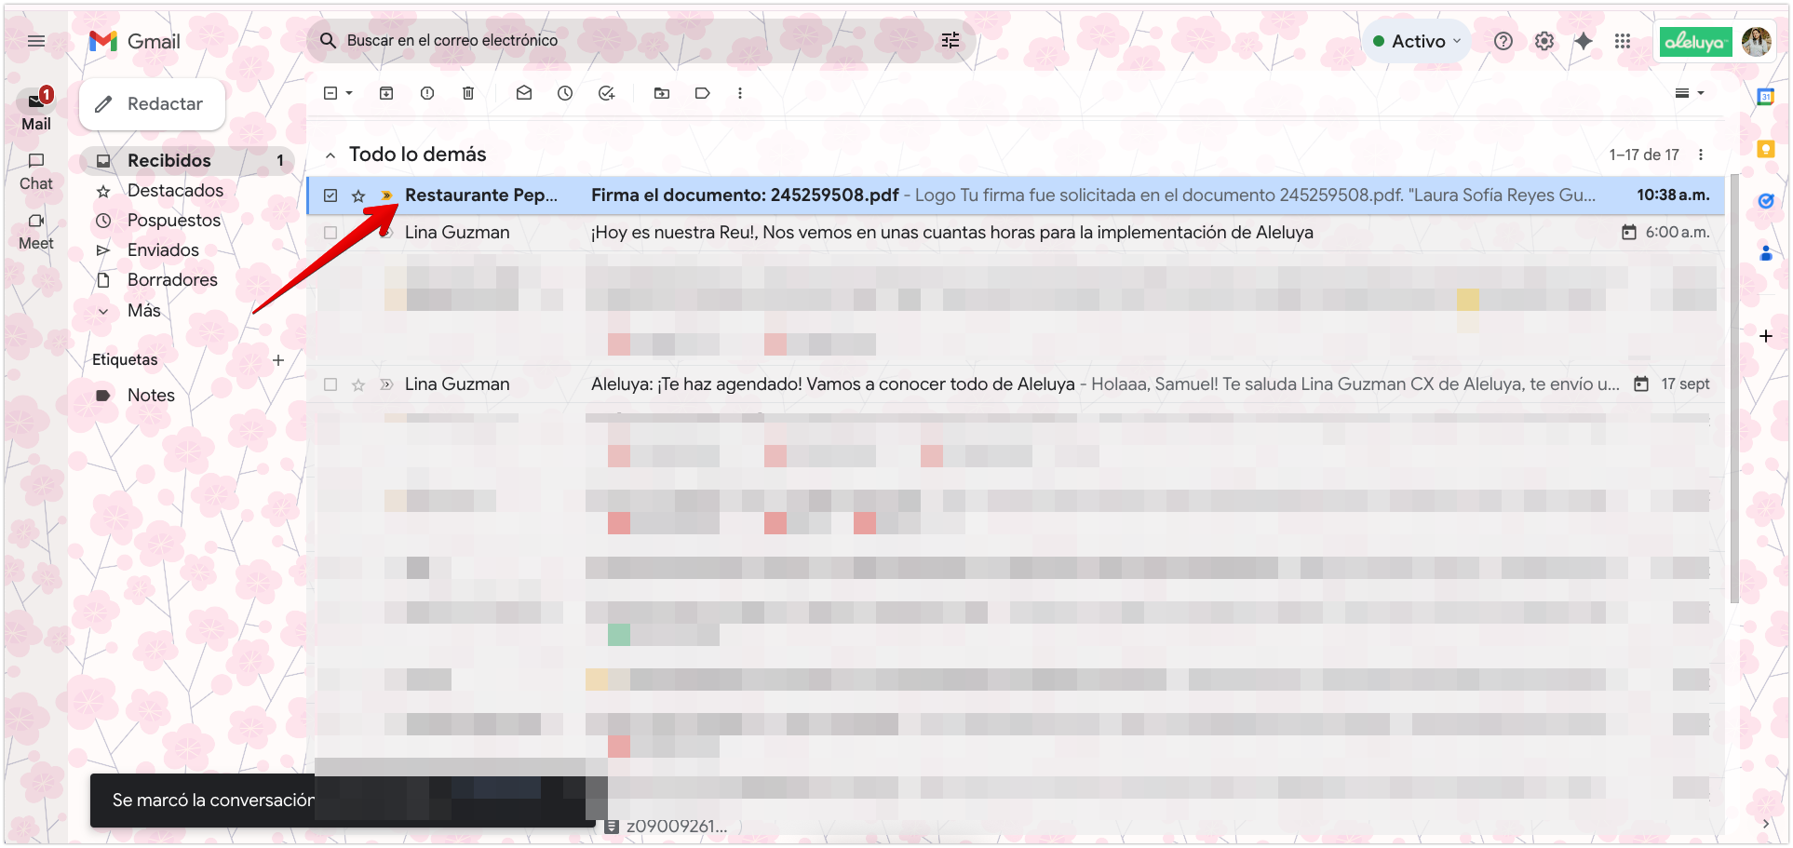Expand the Más section in sidebar

(x=143, y=311)
